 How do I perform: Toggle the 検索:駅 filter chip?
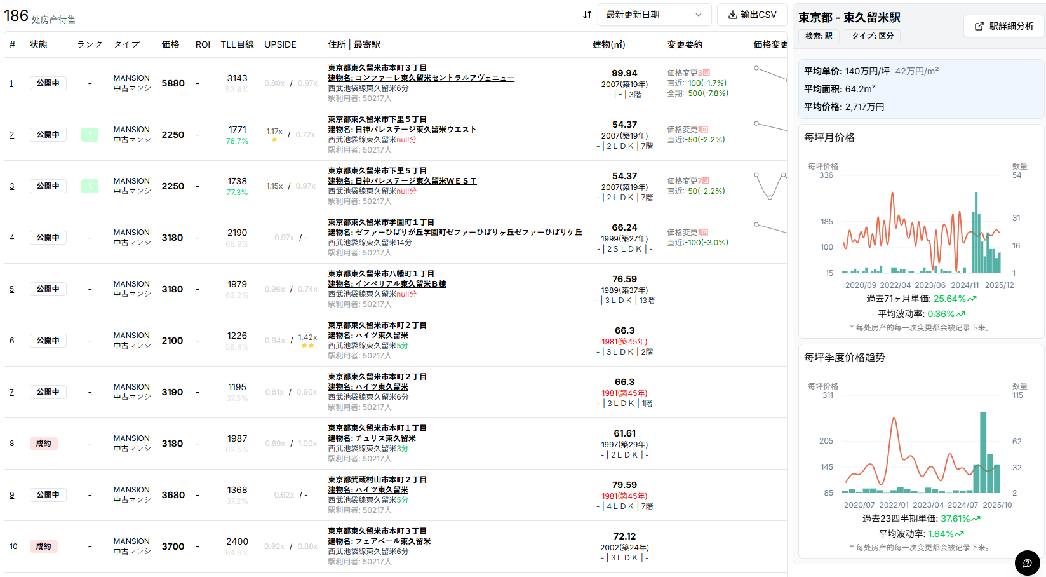(819, 36)
